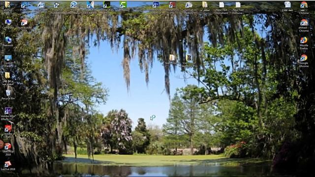Viewport: 315px width, 177px height.
Task: Select the first New Text Document file
Action: coord(221,8)
